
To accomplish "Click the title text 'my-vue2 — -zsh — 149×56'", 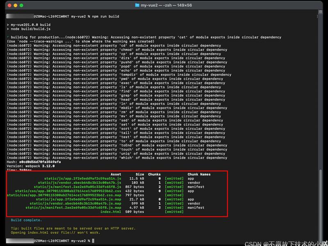I will (x=166, y=5).
